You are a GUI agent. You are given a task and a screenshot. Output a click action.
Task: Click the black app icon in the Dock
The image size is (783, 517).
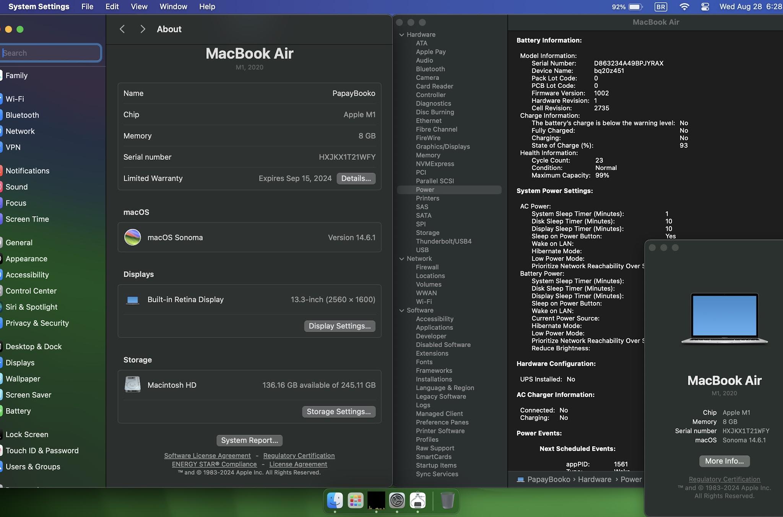click(376, 500)
